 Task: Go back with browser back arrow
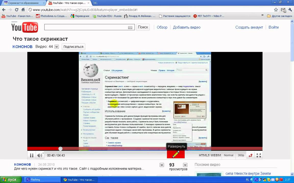[4, 10]
